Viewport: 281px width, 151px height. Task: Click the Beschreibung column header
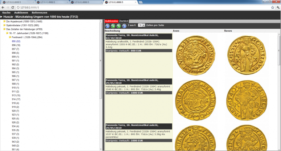[x=112, y=31]
